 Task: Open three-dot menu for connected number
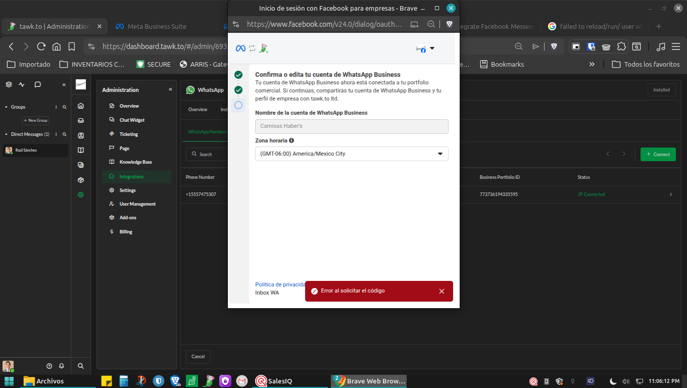click(671, 195)
